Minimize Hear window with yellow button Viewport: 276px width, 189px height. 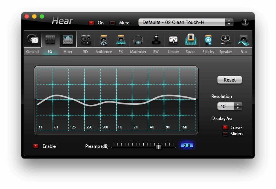[34, 16]
